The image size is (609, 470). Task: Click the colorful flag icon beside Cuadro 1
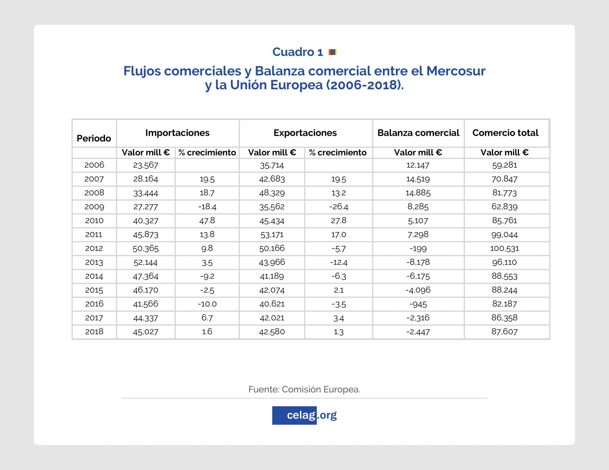332,52
